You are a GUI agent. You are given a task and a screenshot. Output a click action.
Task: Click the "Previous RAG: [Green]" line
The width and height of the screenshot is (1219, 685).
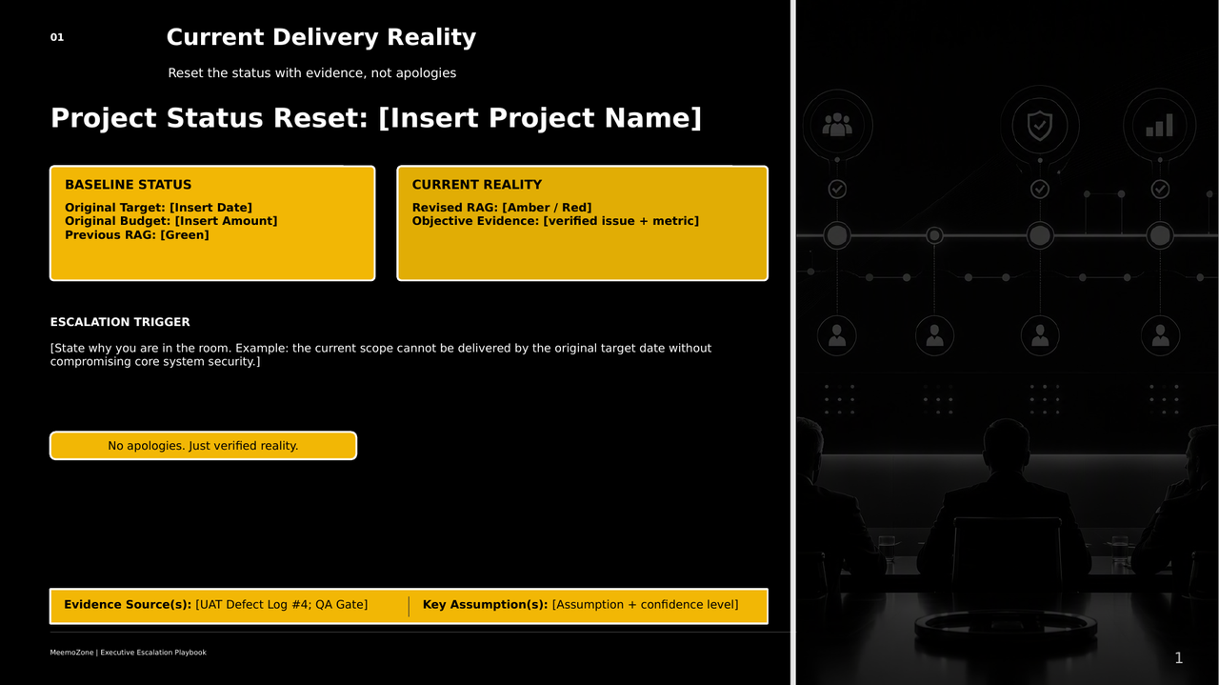(x=137, y=235)
